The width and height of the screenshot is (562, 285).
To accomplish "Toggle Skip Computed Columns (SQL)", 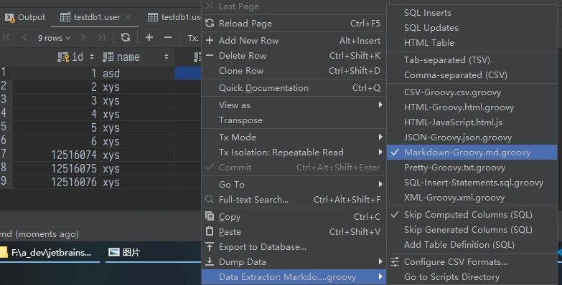I will tap(472, 215).
